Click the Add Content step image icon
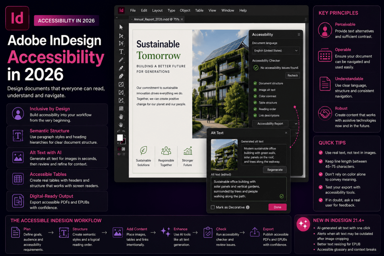Image resolution: width=384 pixels, height=256 pixels. [x=117, y=232]
